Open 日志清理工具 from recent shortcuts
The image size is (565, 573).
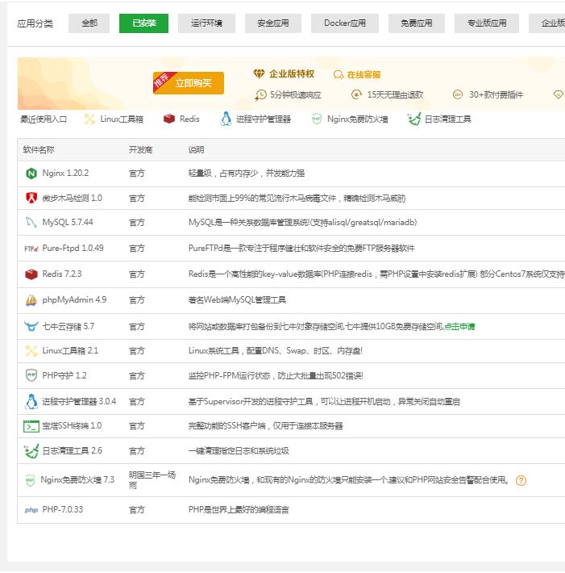coord(447,119)
